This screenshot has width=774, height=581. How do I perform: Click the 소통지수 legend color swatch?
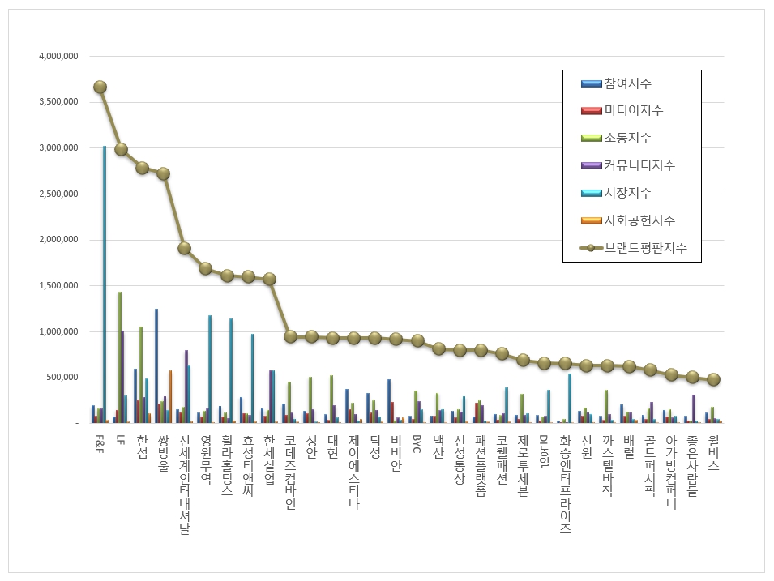pos(591,138)
